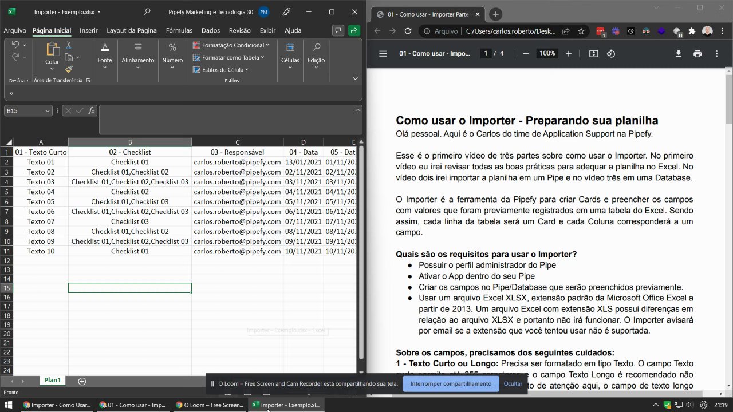Click the Colar paste clipboard icon
733x412 pixels.
pos(52,50)
